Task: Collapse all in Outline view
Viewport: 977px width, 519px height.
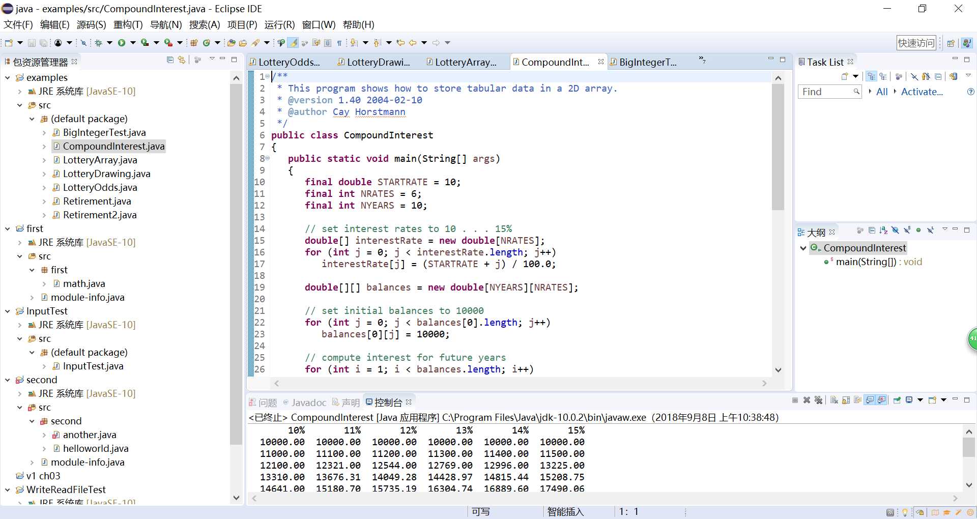Action: point(872,230)
